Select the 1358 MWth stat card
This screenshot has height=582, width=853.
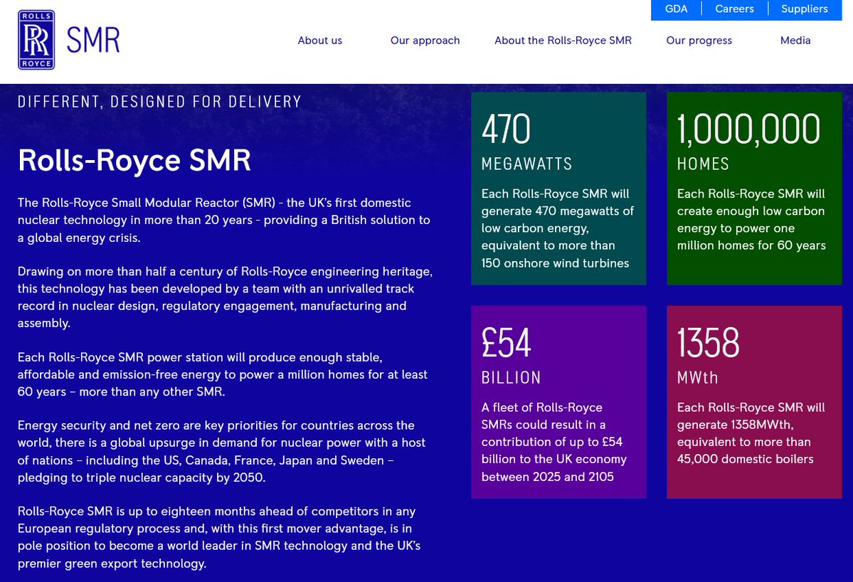click(x=754, y=402)
